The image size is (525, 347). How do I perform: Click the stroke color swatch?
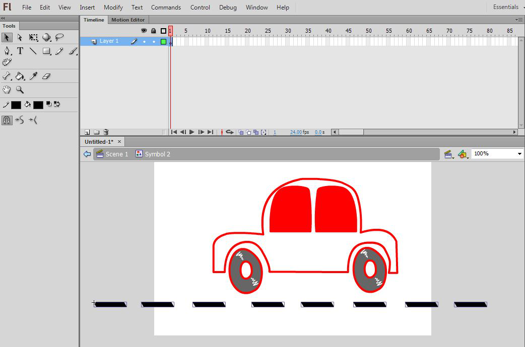16,105
